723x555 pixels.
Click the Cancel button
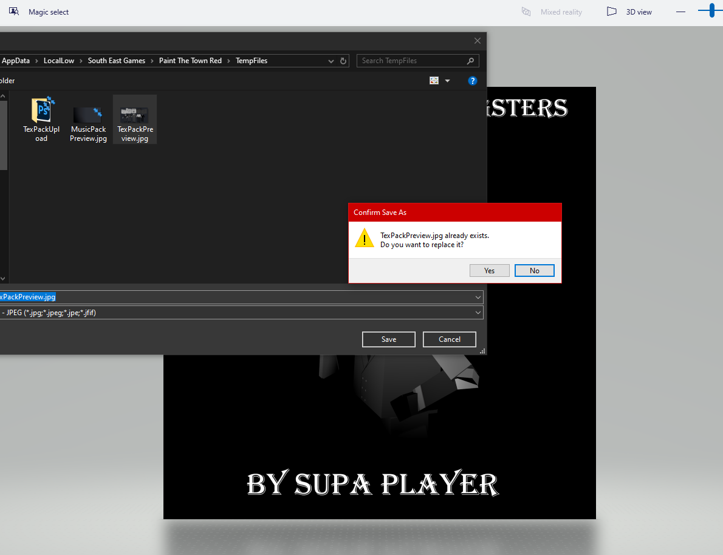pos(450,339)
